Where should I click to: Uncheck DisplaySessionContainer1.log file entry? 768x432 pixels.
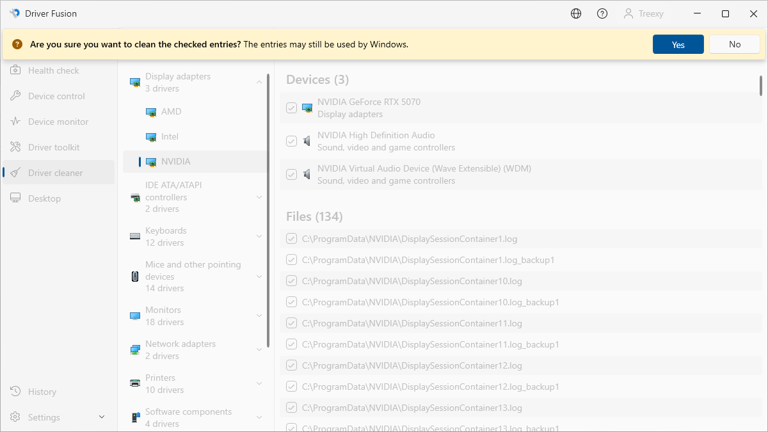coord(292,239)
